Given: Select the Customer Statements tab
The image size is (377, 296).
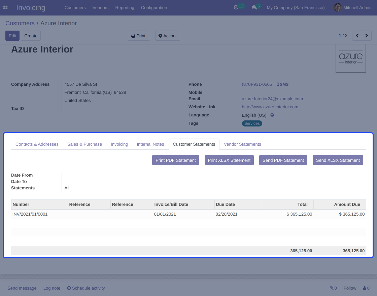Looking at the screenshot, I should coord(194,144).
